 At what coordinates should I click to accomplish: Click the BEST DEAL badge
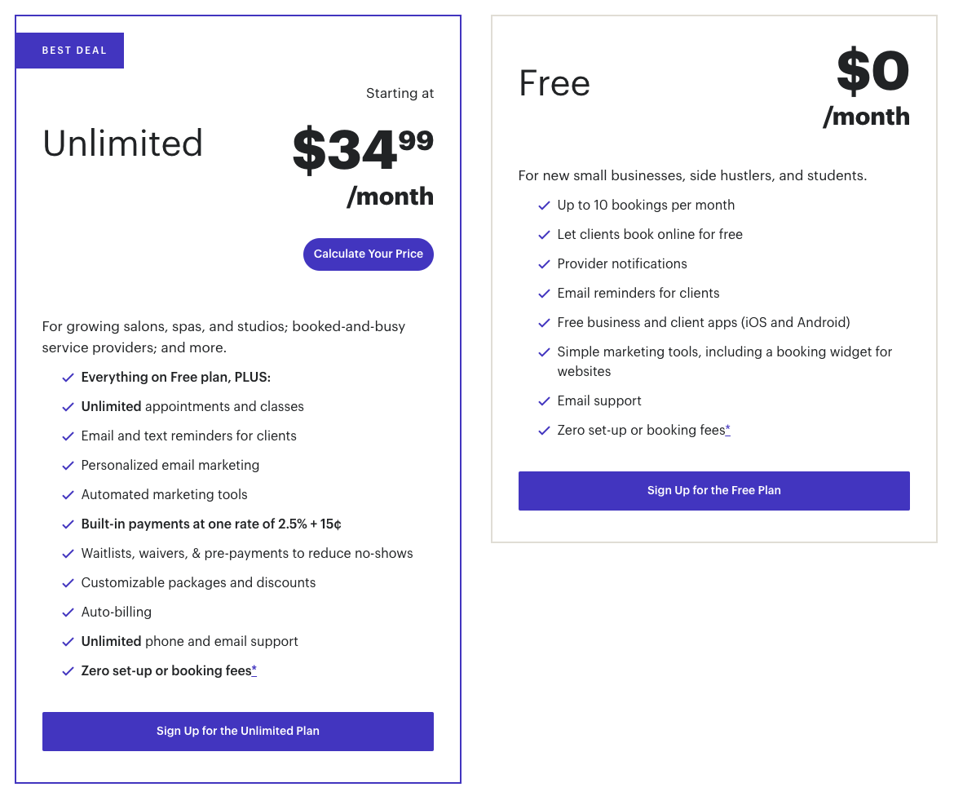pyautogui.click(x=70, y=51)
